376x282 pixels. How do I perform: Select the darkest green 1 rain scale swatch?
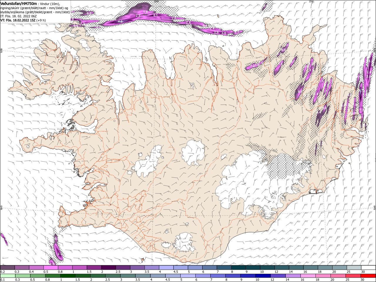[68, 276]
